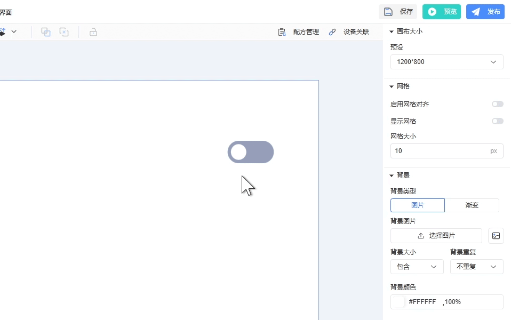
Task: Click the 保存 save button
Action: point(398,12)
